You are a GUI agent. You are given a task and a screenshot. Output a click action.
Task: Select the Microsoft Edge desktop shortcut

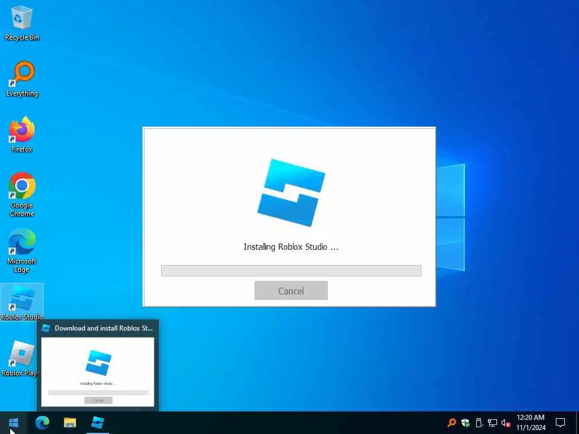pos(22,250)
